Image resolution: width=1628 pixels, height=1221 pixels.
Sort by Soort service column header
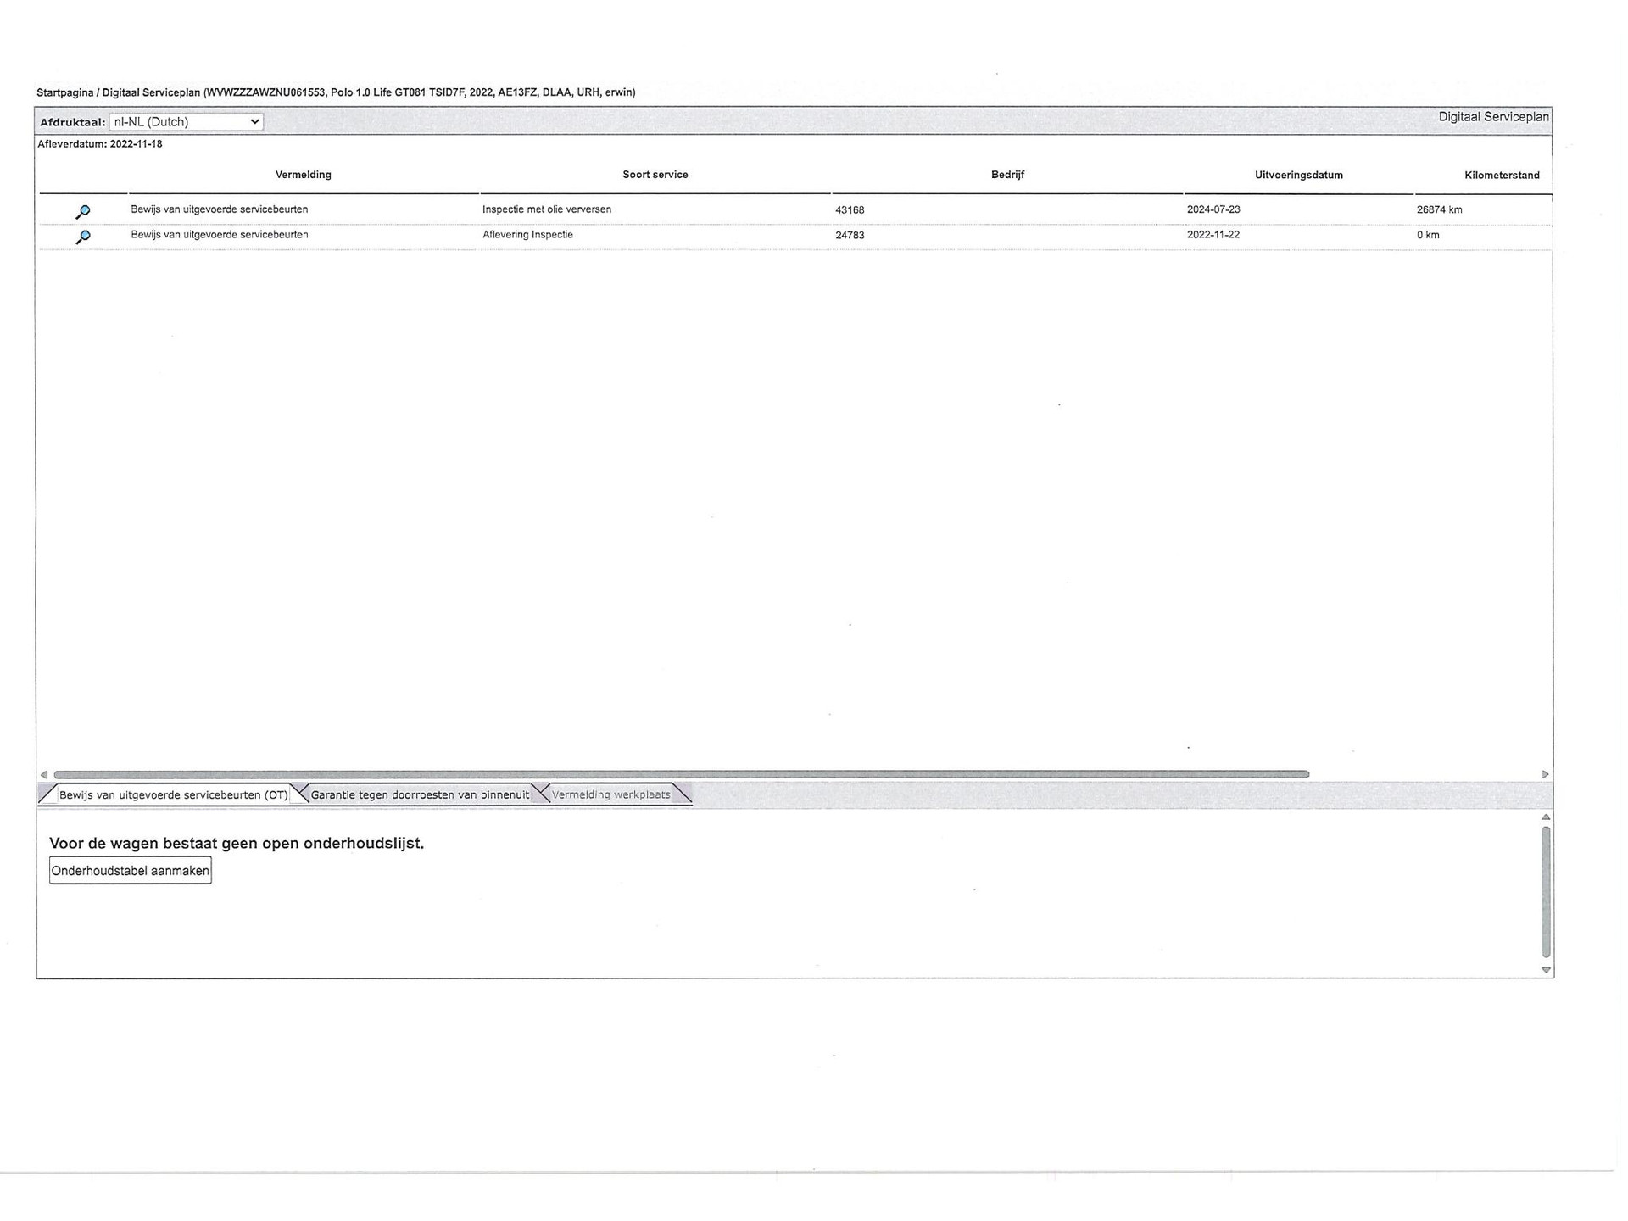(x=655, y=175)
